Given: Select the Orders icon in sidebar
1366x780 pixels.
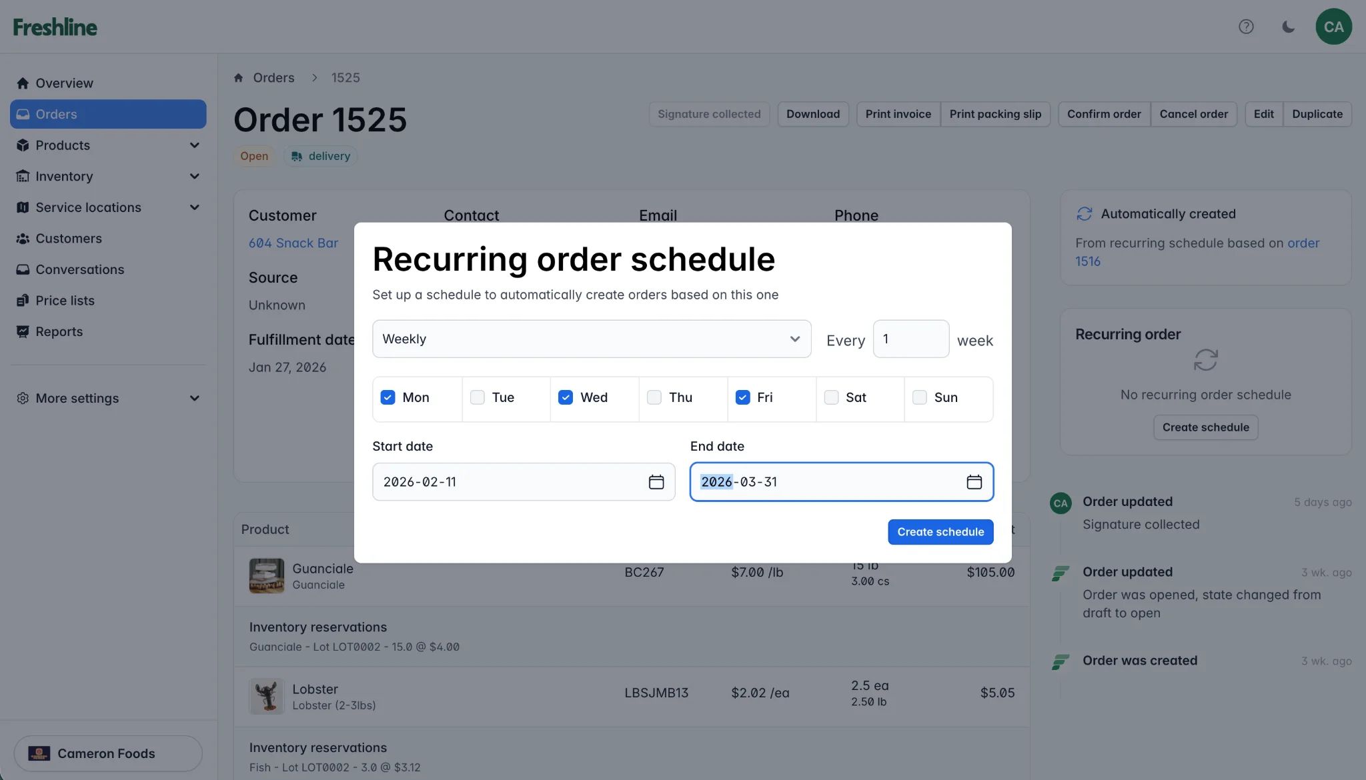Looking at the screenshot, I should 23,114.
